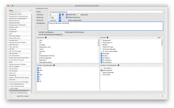Open gear for Sichtbar in Onlinekalender

pyautogui.click(x=118, y=65)
